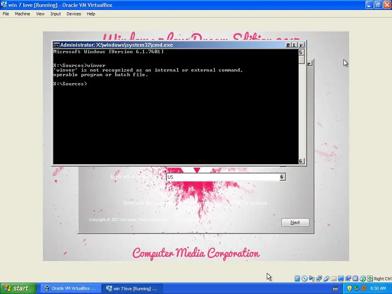Click the shared folders status icon
This screenshot has width=392, height=294.
[x=333, y=279]
